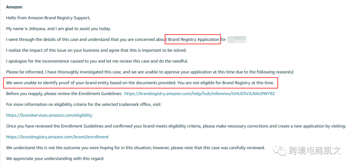
Task: Open the brand enrollment application link
Action: pyautogui.click(x=57, y=137)
